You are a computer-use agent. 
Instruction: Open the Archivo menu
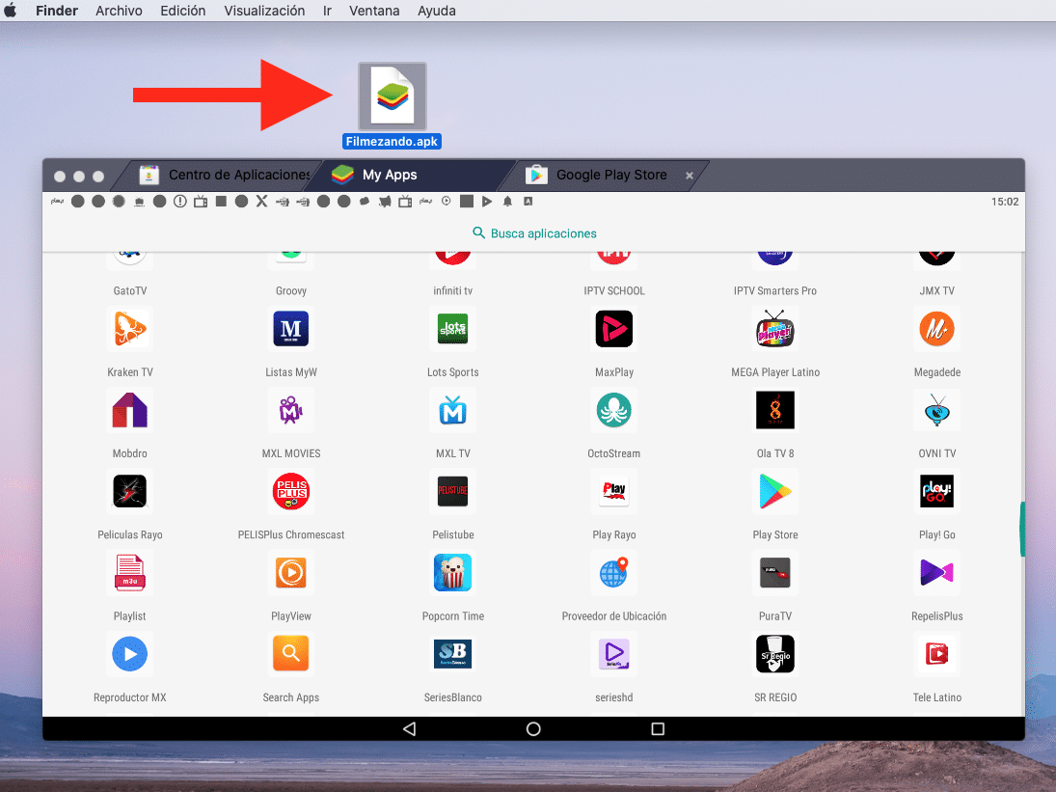click(x=119, y=11)
